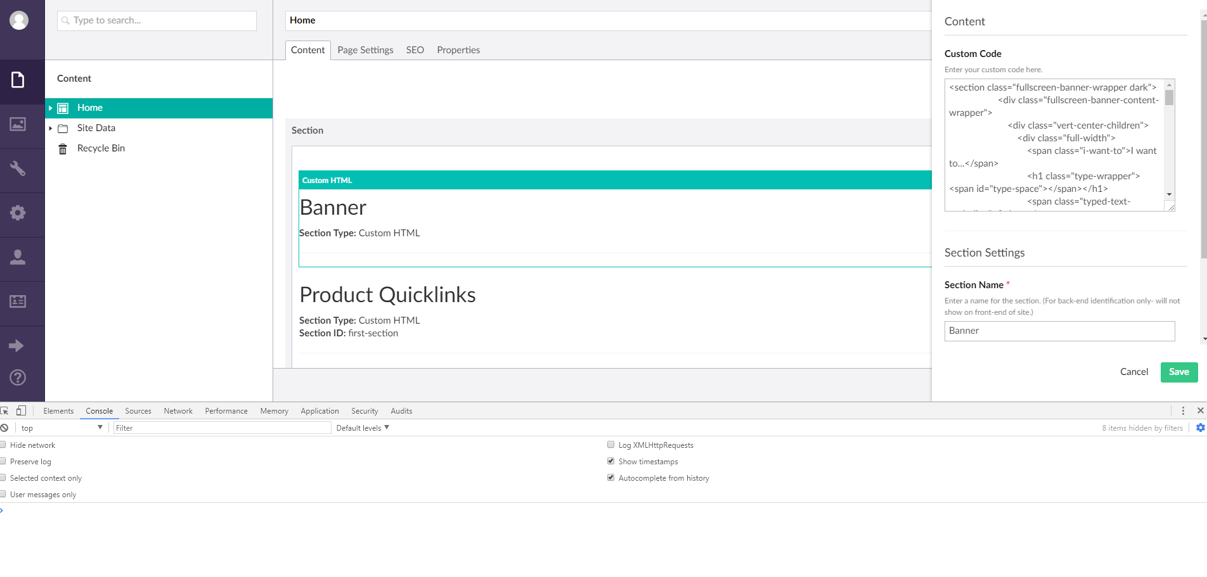
Task: Open the DevTools Application tab
Action: point(320,411)
